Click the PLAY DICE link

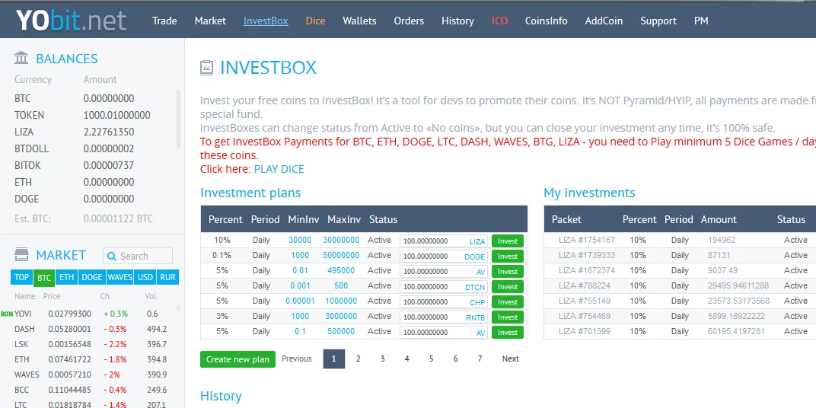coord(279,169)
